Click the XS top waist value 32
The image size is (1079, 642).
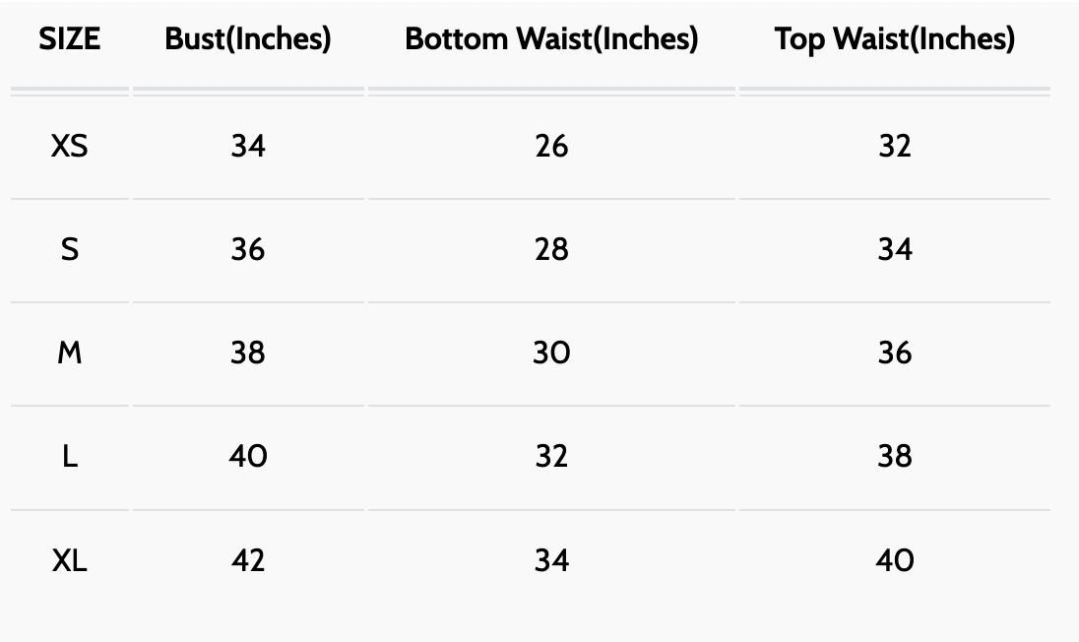[x=894, y=147]
